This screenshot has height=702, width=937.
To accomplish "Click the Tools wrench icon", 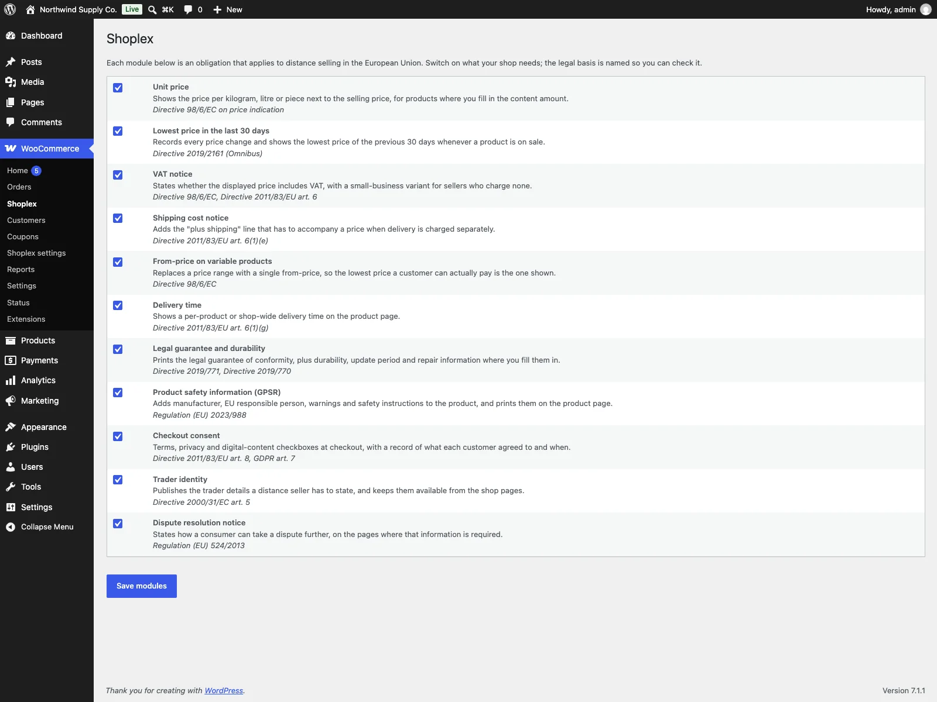I will coord(11,487).
